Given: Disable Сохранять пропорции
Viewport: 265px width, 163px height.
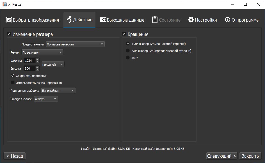Looking at the screenshot, I should (13, 75).
